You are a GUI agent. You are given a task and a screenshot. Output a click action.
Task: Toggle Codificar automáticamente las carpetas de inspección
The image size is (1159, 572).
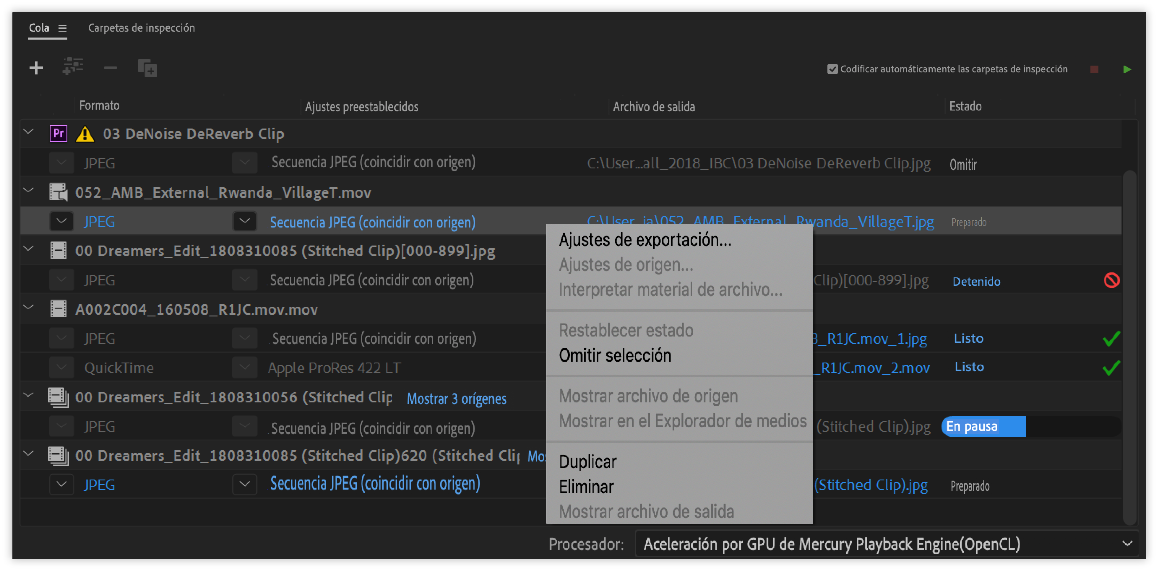tap(833, 69)
